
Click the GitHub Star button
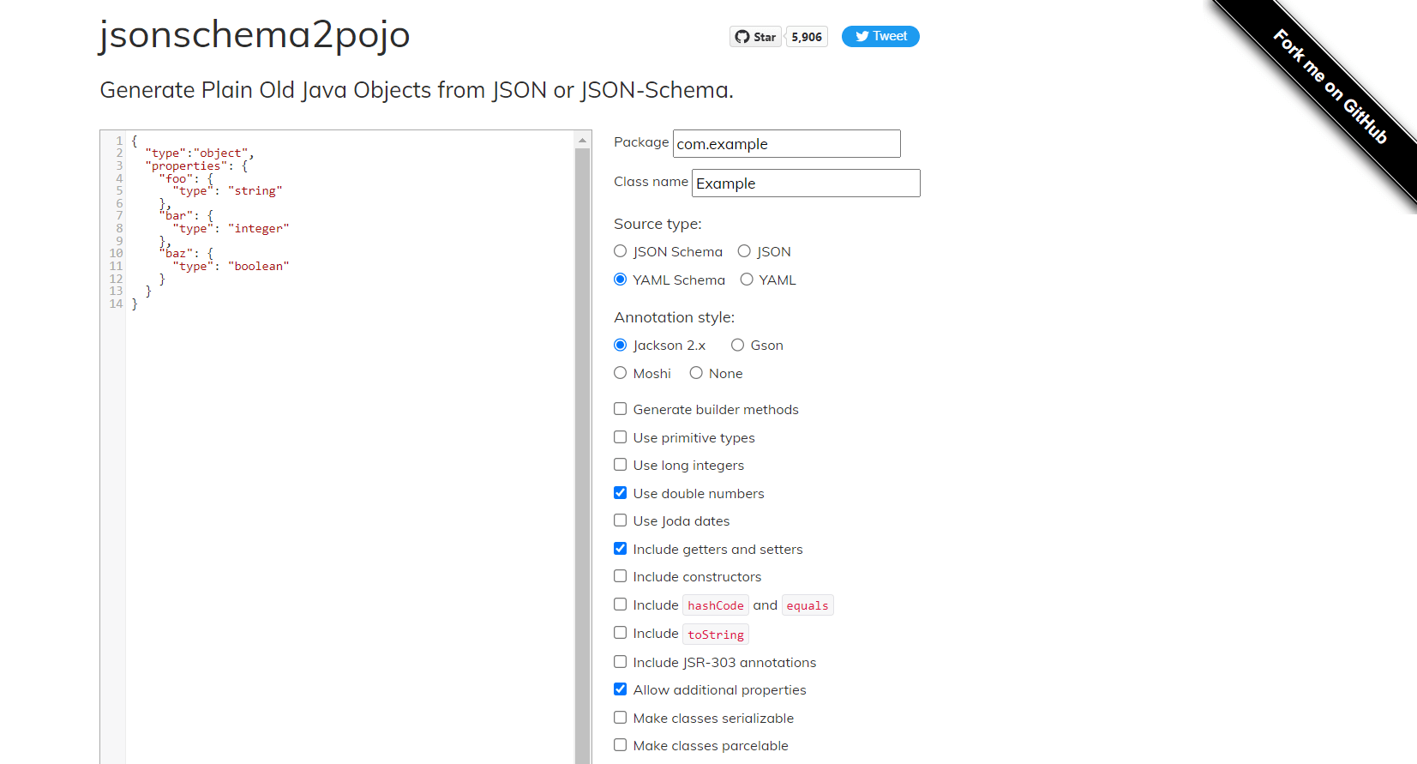point(755,37)
